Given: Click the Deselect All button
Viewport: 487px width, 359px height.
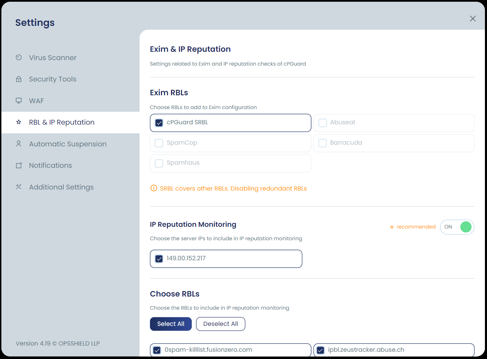Looking at the screenshot, I should point(221,324).
